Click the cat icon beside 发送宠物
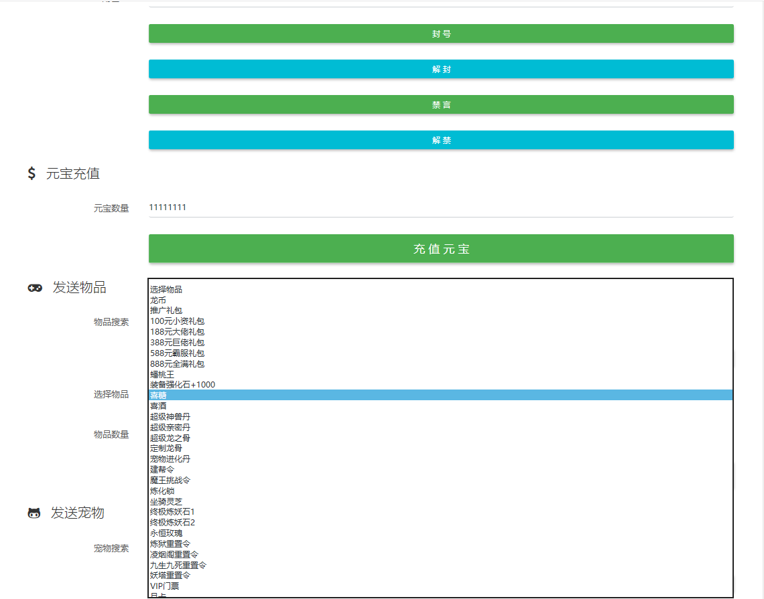This screenshot has width=764, height=599. pos(34,513)
